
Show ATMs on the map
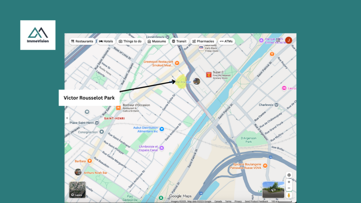tap(226, 41)
